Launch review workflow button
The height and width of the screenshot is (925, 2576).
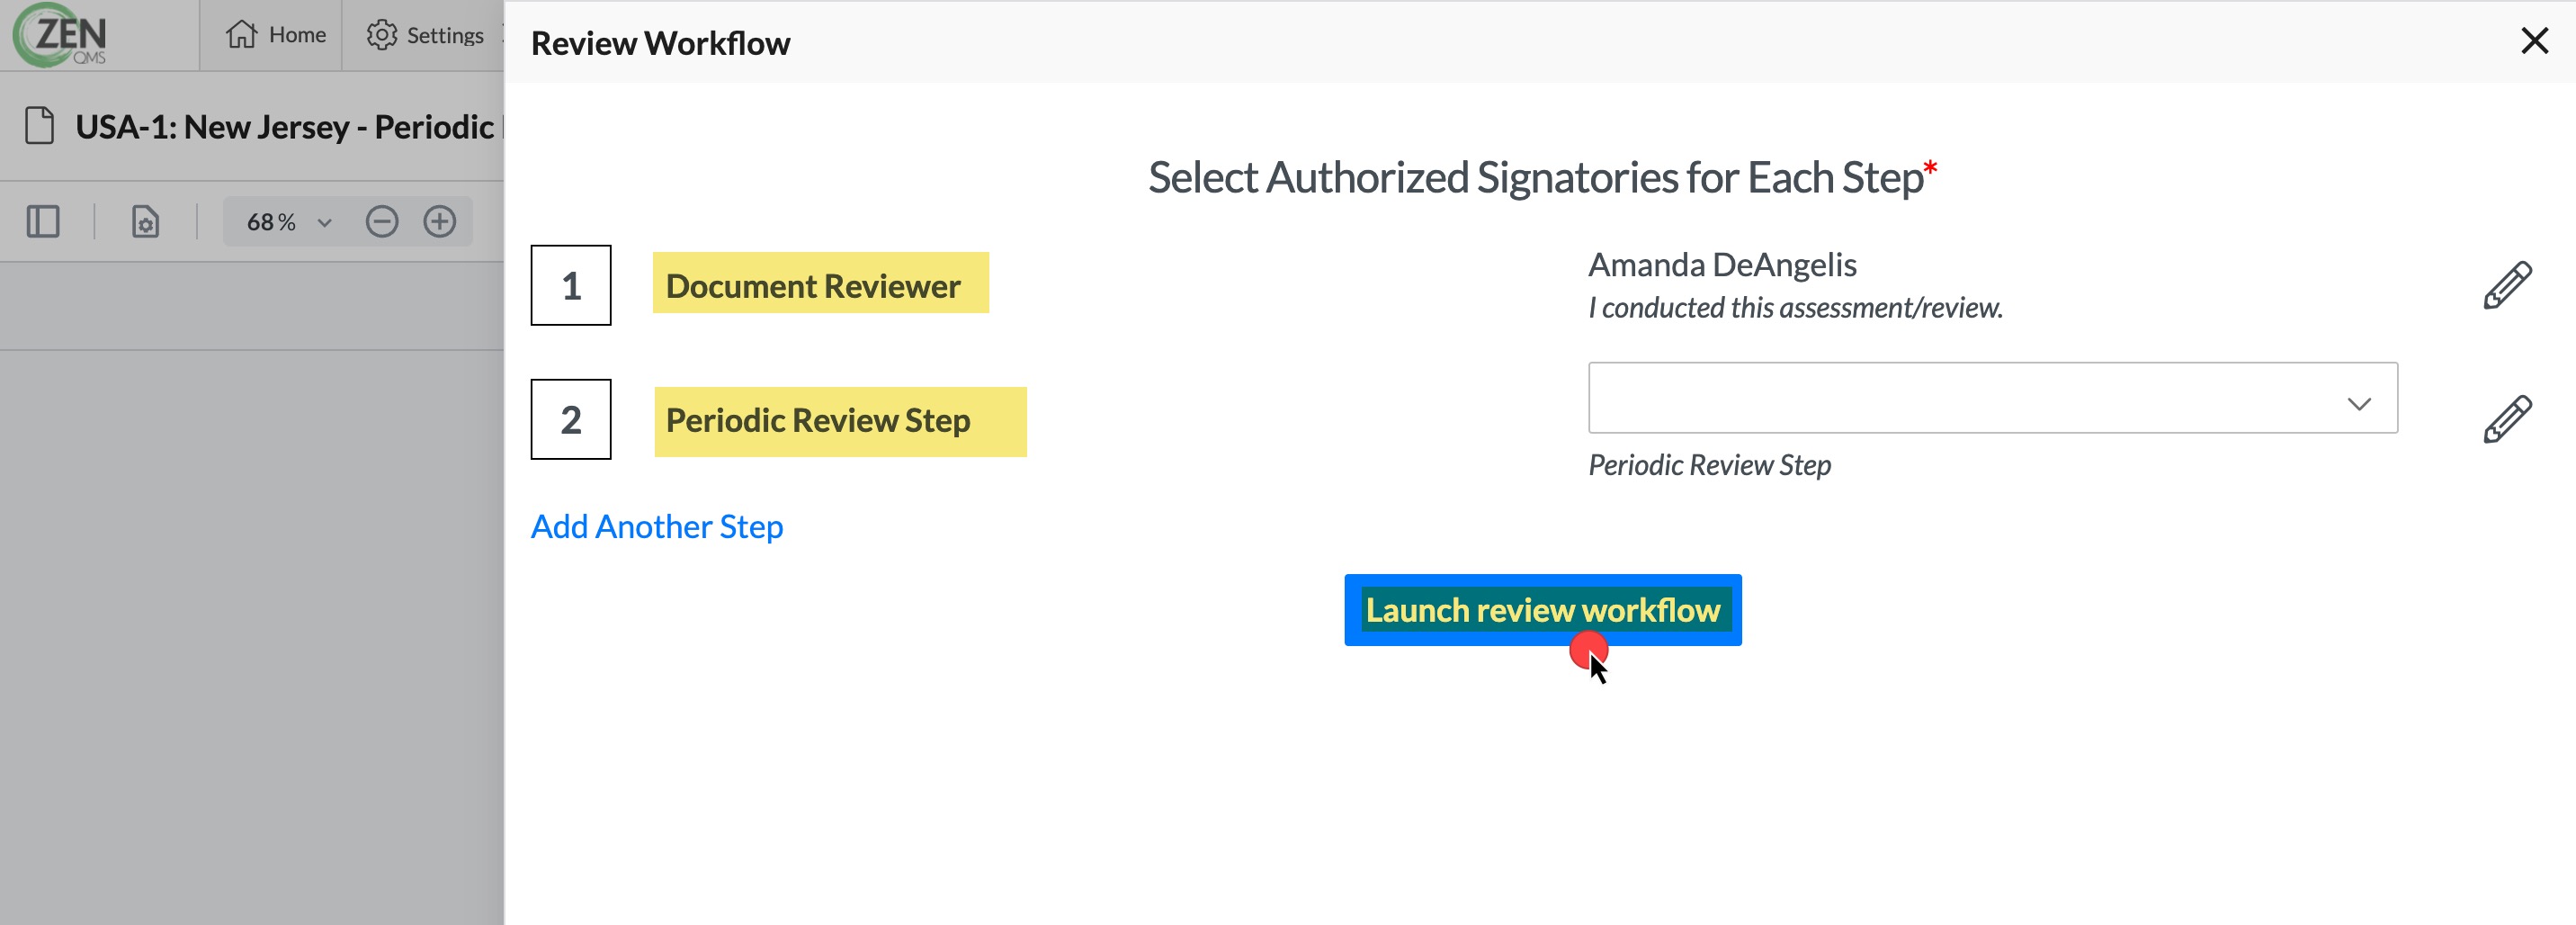[1542, 610]
